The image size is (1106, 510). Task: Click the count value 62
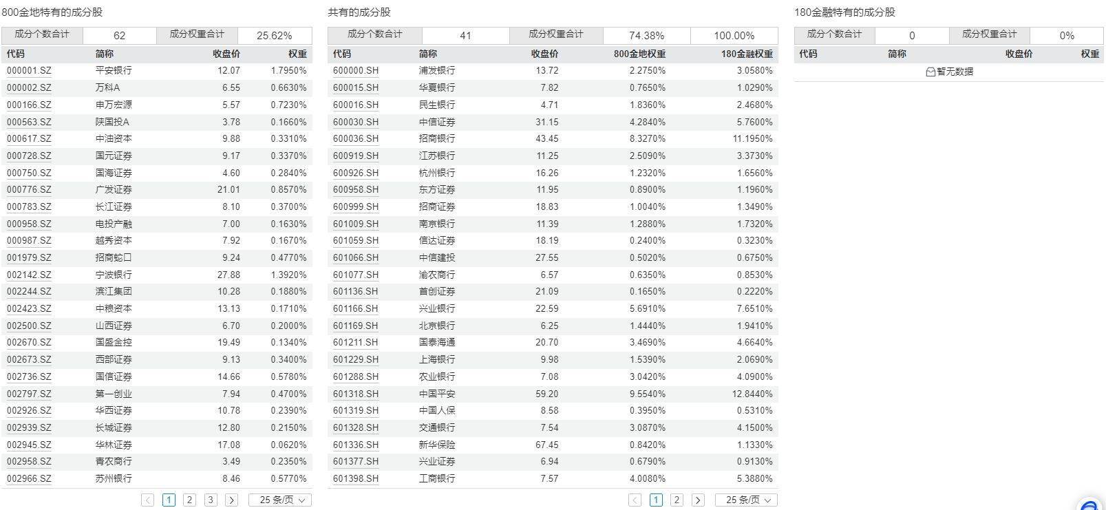coord(120,36)
